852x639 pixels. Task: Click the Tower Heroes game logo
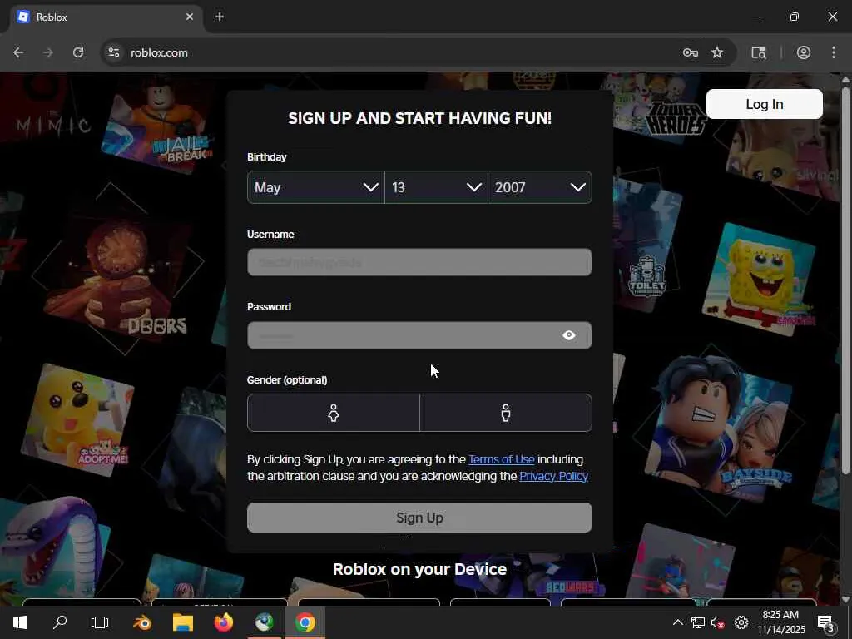coord(676,118)
